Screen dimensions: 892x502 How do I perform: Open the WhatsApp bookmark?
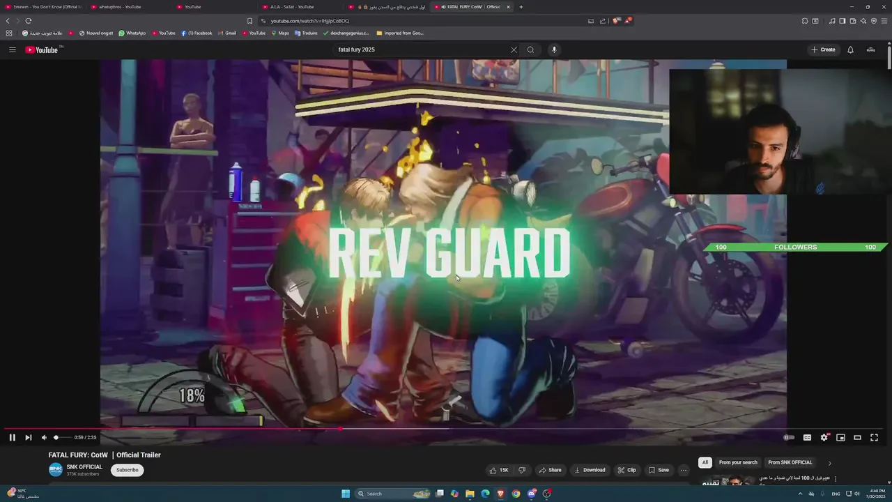[x=132, y=33]
